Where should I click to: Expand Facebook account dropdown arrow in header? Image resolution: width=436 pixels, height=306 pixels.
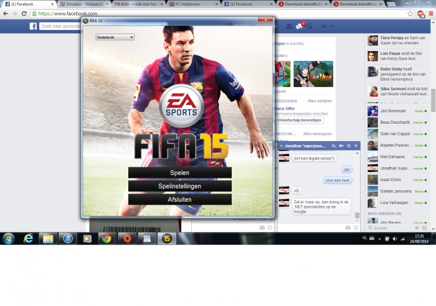pyautogui.click(x=333, y=26)
